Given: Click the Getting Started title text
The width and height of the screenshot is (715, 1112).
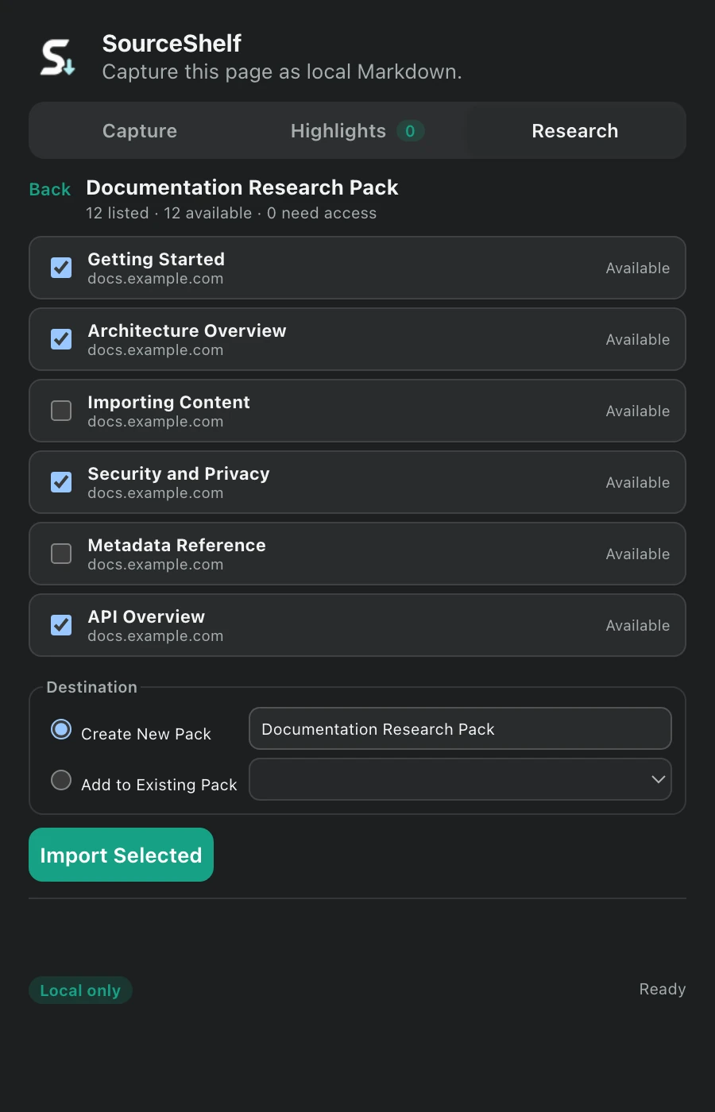Looking at the screenshot, I should click(157, 260).
